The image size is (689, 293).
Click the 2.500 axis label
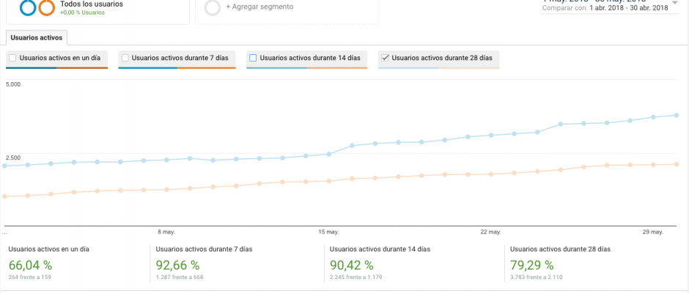point(12,157)
